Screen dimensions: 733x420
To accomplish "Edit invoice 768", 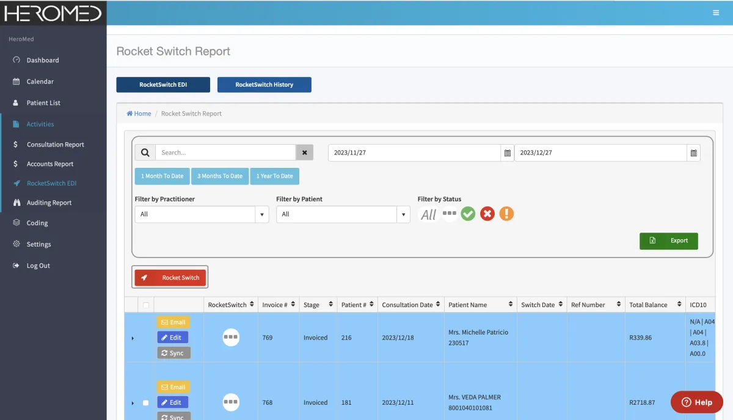I will click(x=172, y=402).
